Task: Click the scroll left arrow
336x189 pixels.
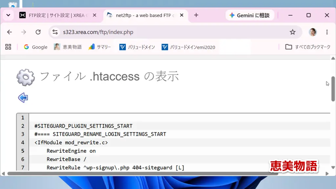Action: coord(3,174)
